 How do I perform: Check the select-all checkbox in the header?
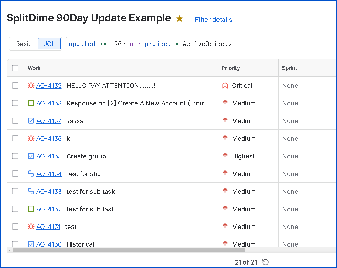(x=15, y=68)
